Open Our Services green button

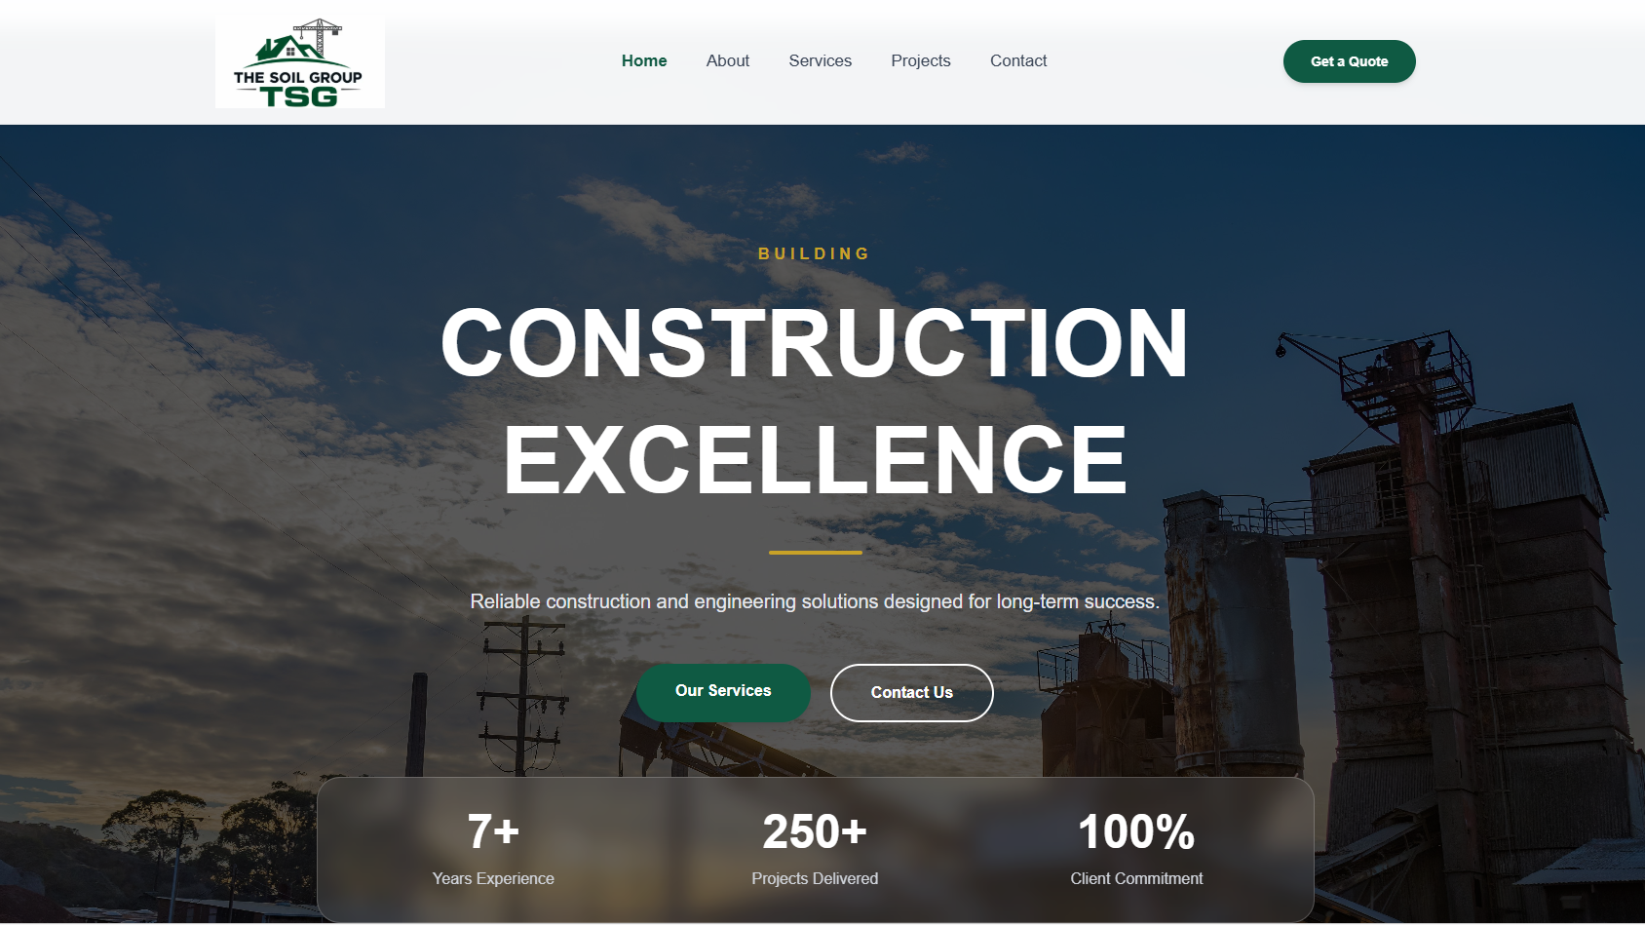pyautogui.click(x=723, y=692)
